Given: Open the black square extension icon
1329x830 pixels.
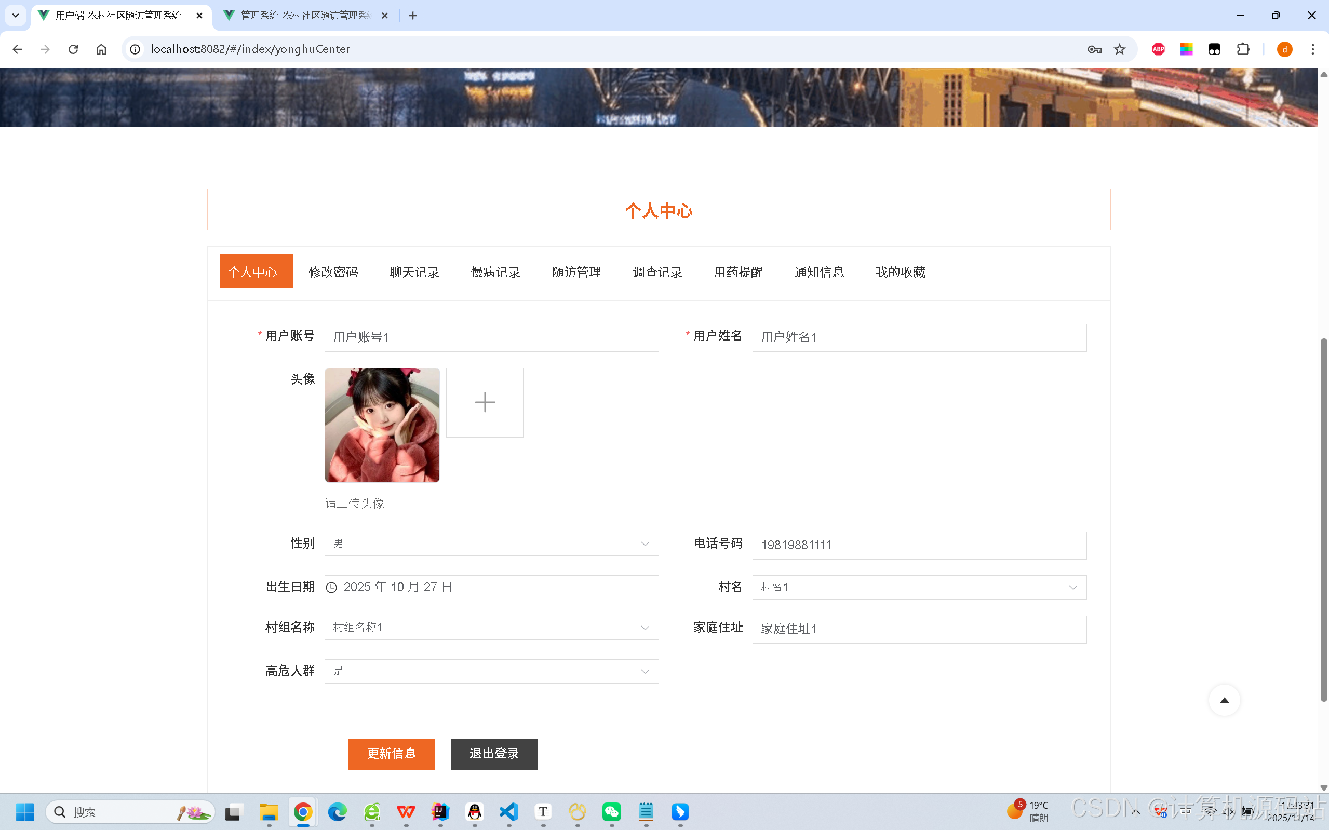Looking at the screenshot, I should click(1214, 49).
